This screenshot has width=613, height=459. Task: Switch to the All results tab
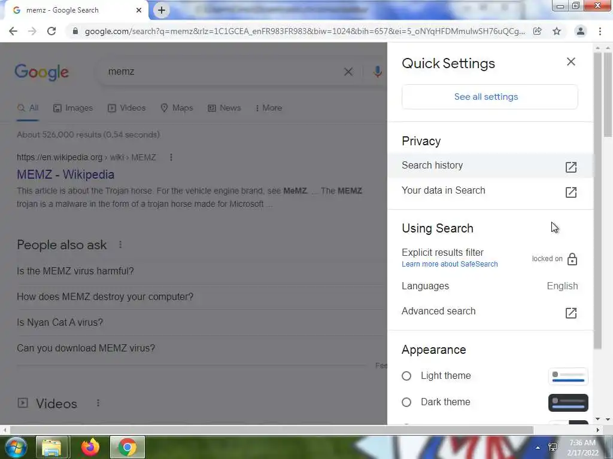[28, 108]
